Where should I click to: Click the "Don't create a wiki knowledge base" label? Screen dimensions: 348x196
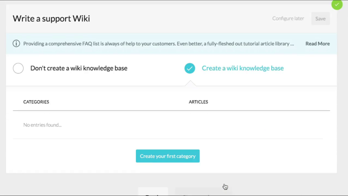[79, 68]
